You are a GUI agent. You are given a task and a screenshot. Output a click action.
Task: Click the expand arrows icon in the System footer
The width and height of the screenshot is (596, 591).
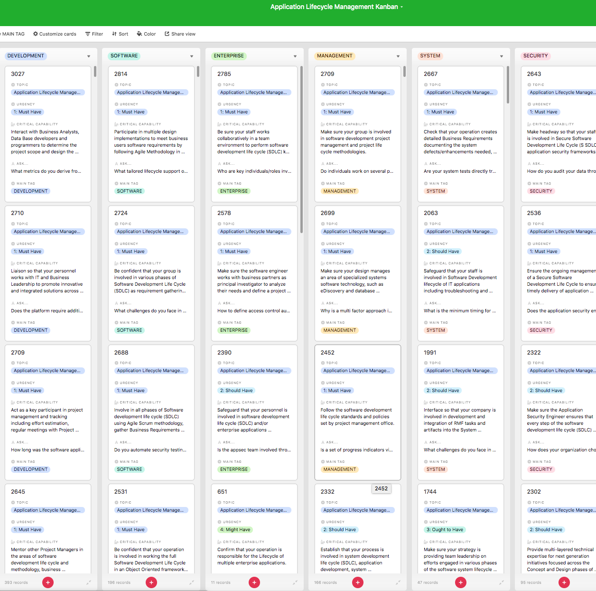point(501,582)
